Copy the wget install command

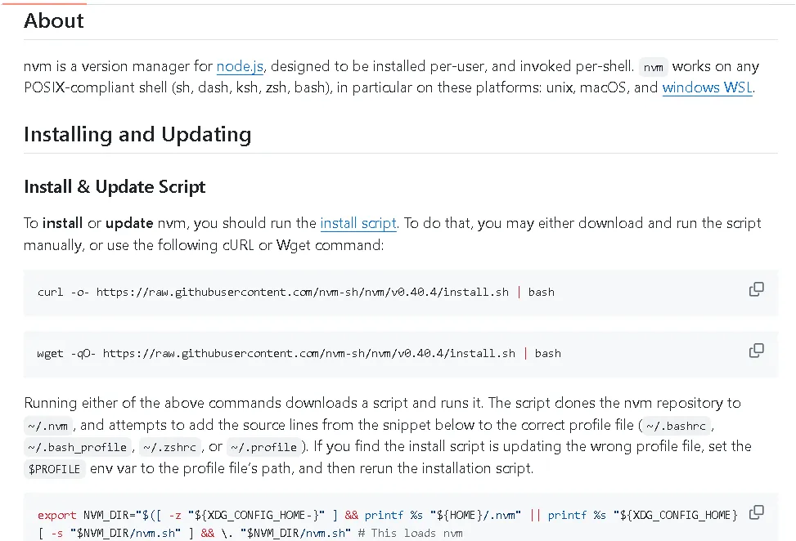click(757, 351)
